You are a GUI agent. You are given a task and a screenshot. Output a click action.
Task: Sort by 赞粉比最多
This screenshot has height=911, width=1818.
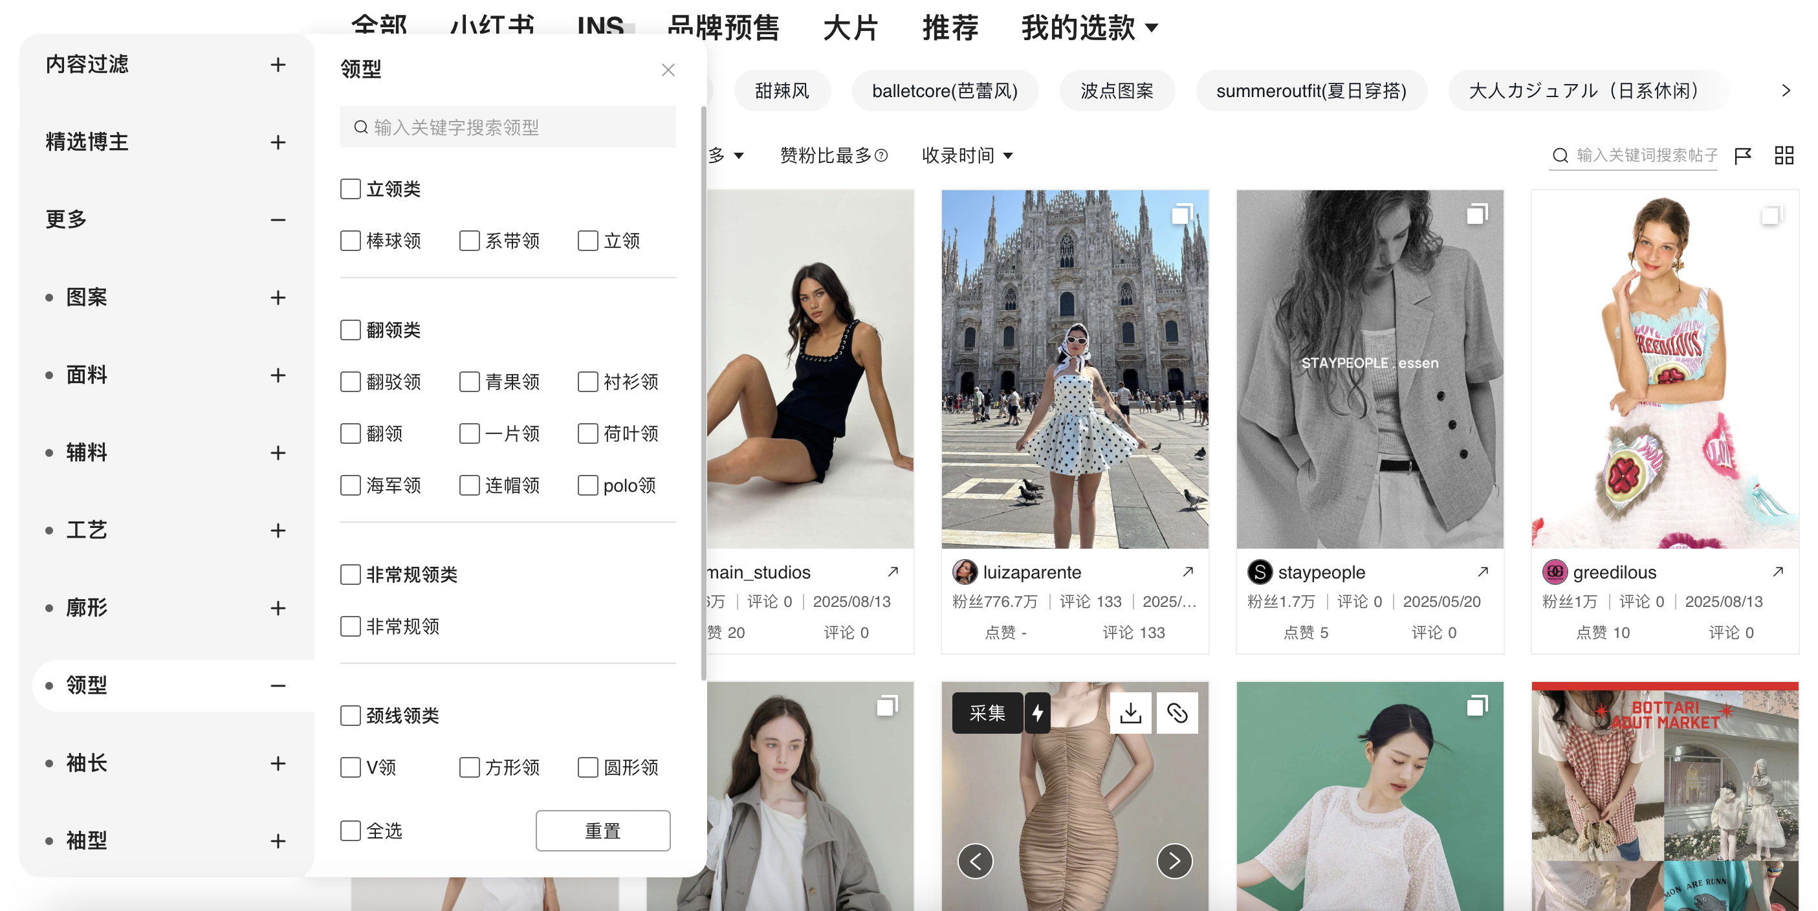826,155
